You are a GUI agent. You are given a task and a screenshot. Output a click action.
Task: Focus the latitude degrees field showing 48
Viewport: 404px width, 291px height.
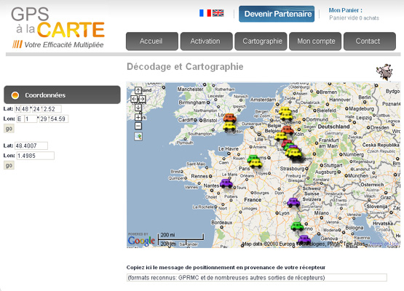(25, 109)
